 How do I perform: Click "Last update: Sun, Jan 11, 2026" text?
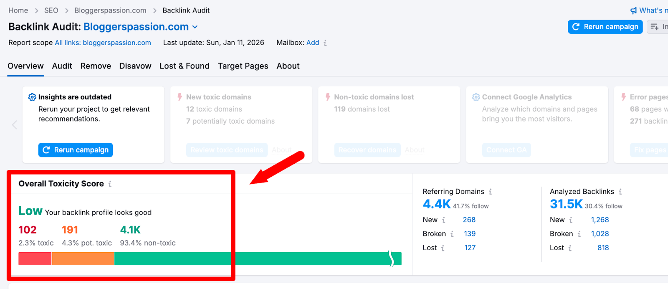(214, 43)
